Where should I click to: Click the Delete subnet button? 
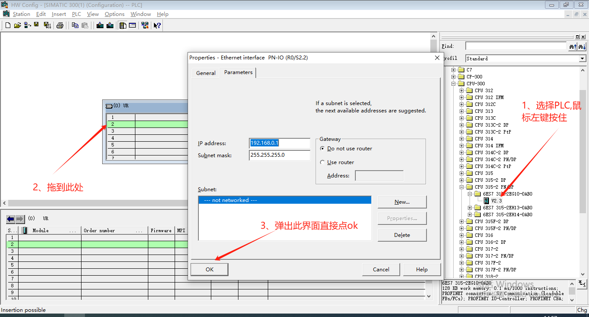click(x=402, y=235)
